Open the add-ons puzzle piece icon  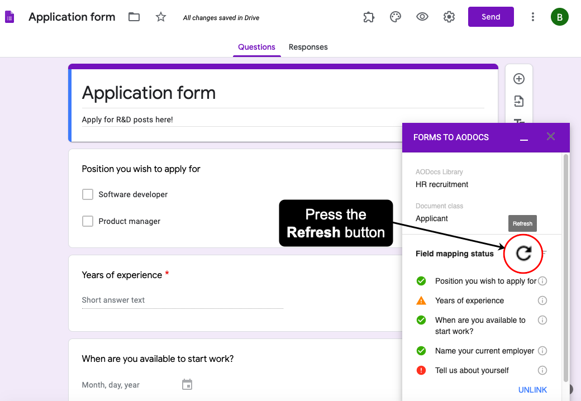point(369,17)
